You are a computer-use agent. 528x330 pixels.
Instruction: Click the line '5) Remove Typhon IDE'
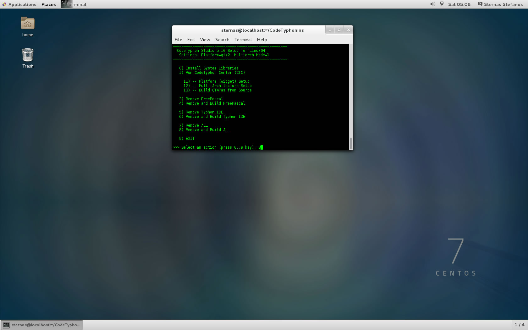click(x=201, y=112)
